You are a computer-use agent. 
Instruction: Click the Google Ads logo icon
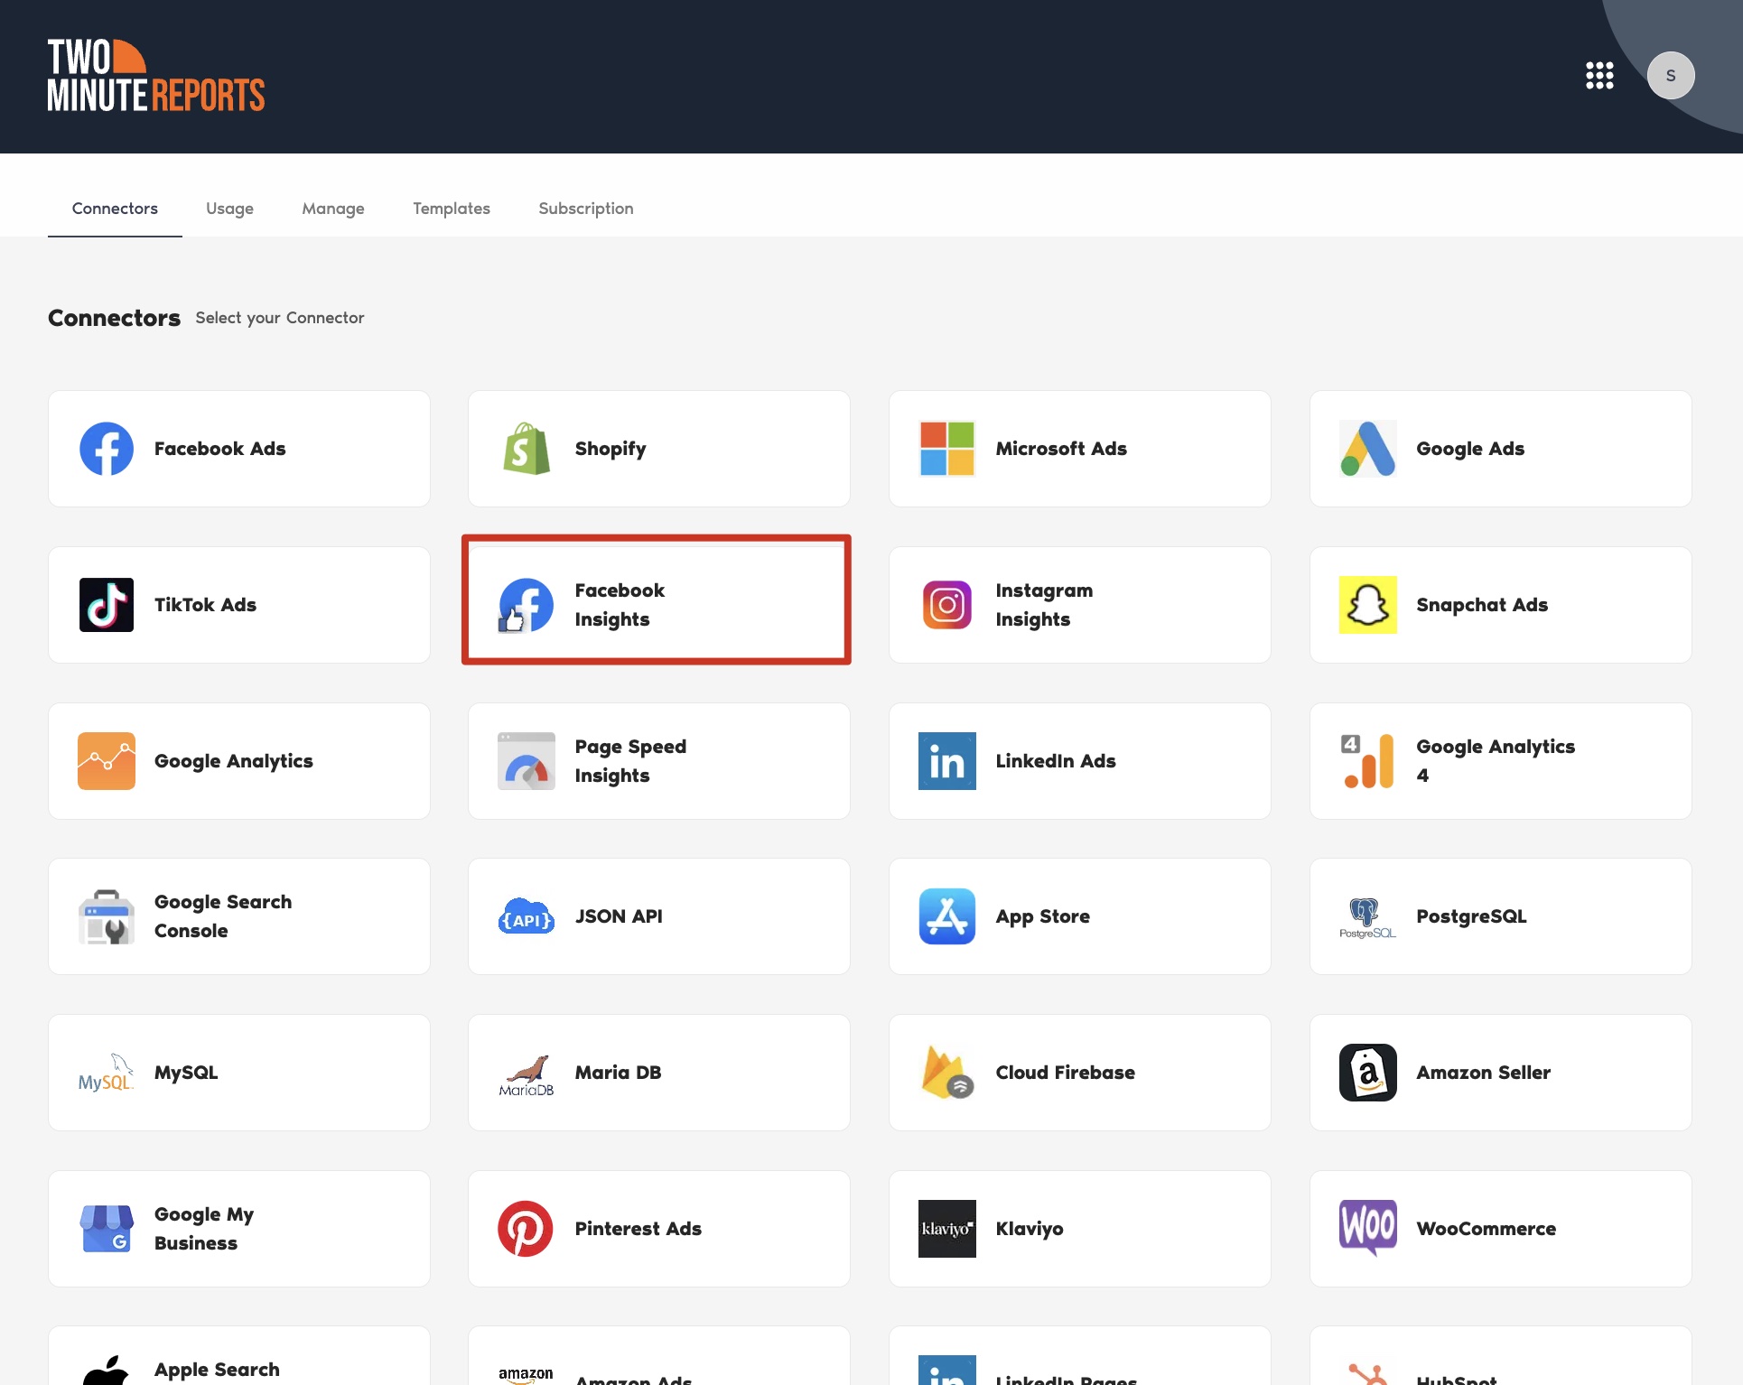click(x=1368, y=449)
